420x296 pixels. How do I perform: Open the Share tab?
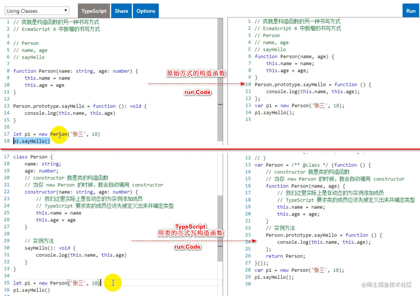121,11
